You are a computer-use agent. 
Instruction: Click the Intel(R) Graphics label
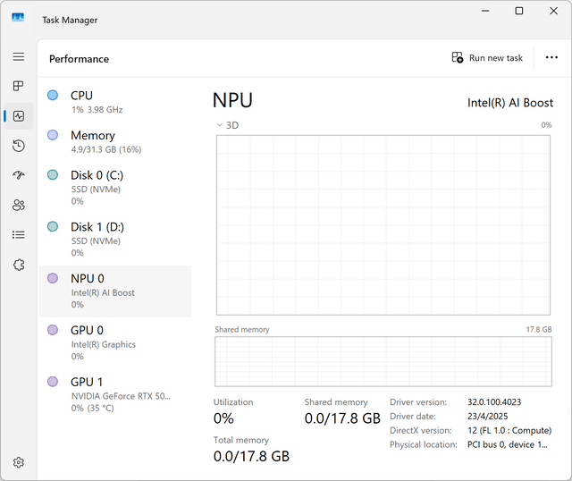[104, 344]
